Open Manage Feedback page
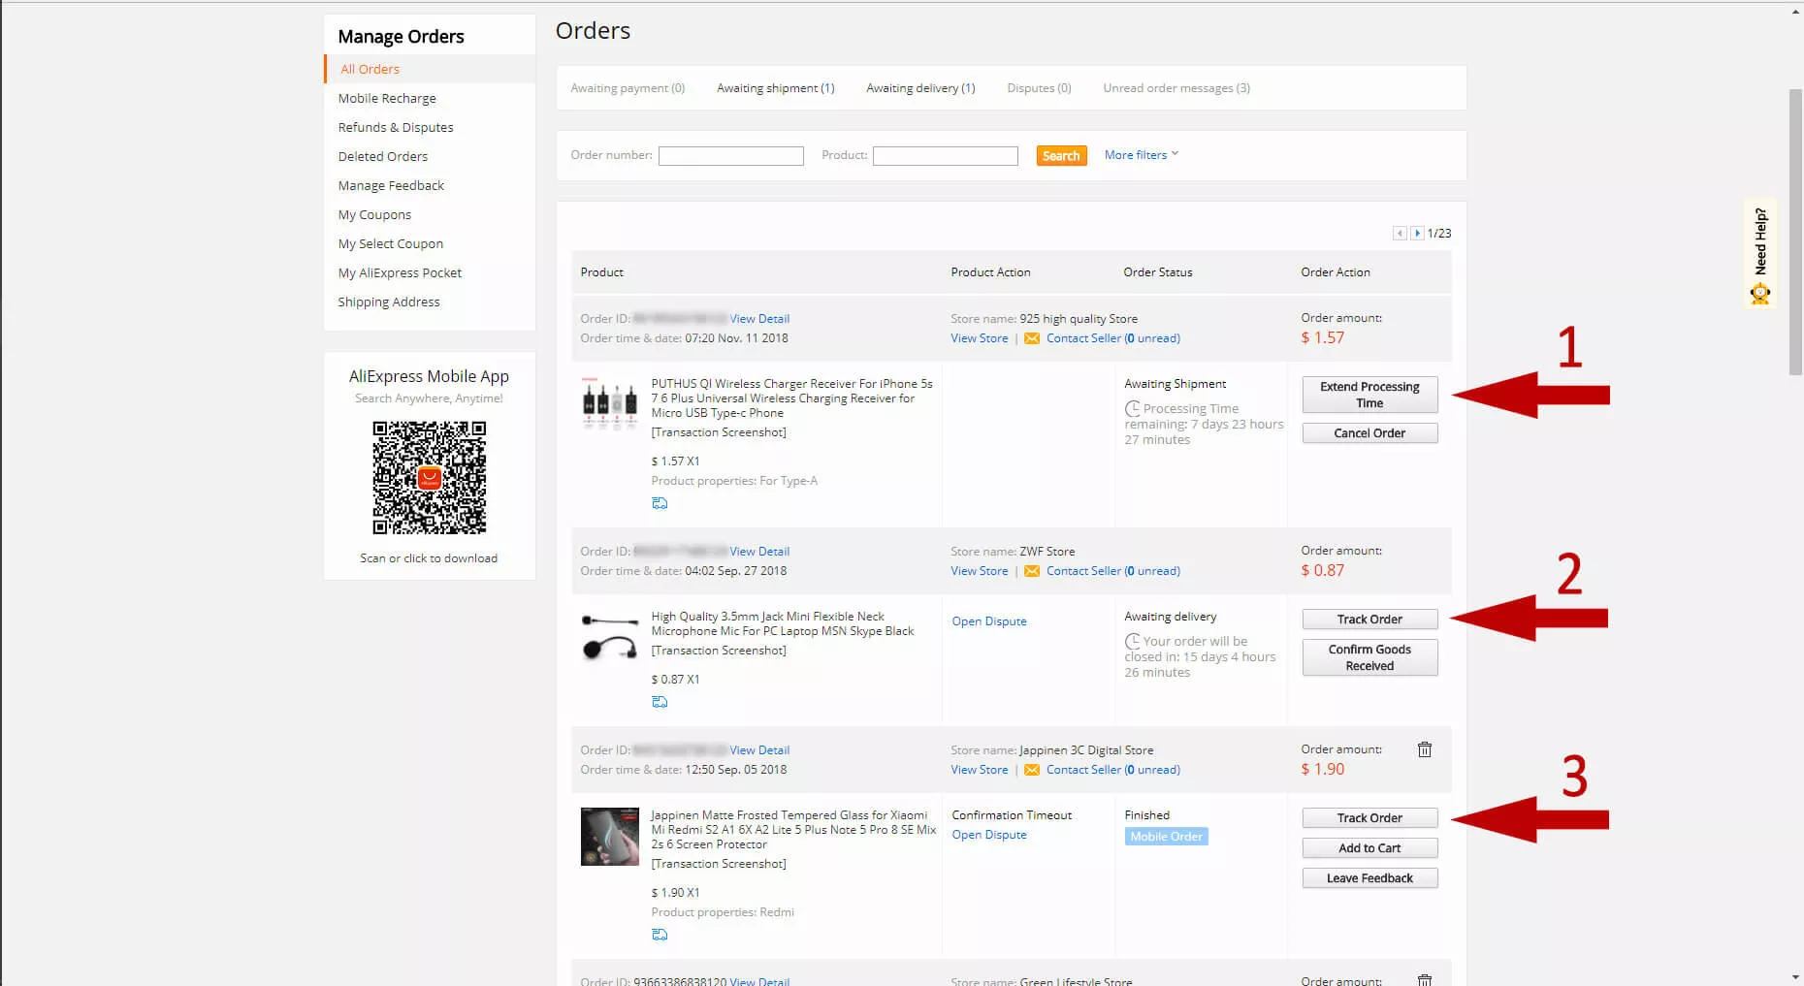The image size is (1804, 986). pyautogui.click(x=391, y=185)
